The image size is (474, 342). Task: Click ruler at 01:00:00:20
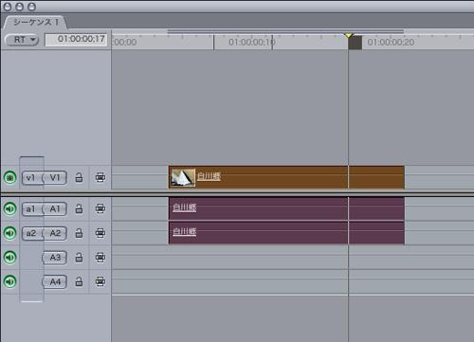391,43
